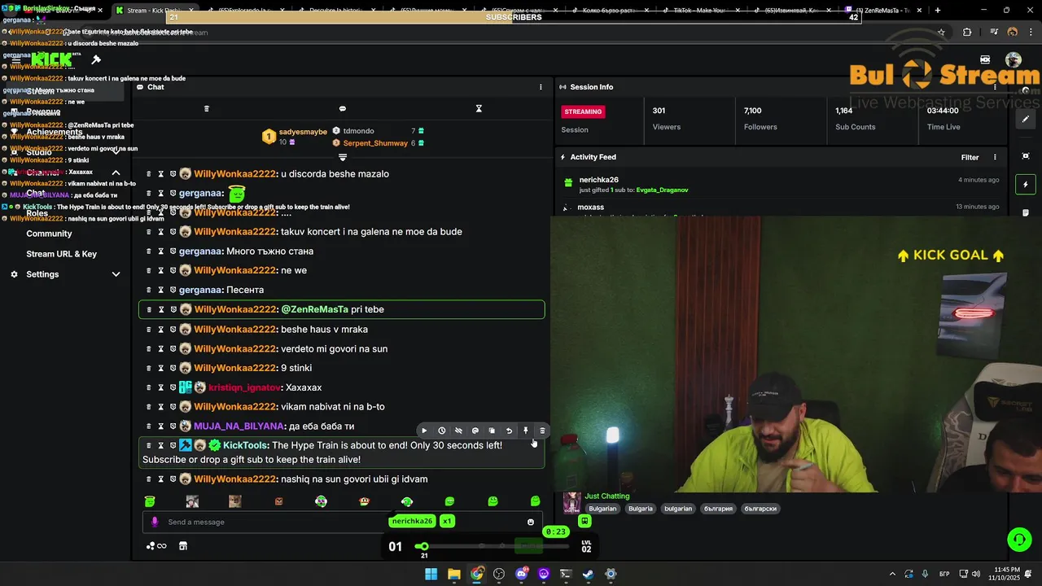The width and height of the screenshot is (1042, 586).
Task: Click the lightning bolt icon on right sidebar
Action: (1026, 185)
